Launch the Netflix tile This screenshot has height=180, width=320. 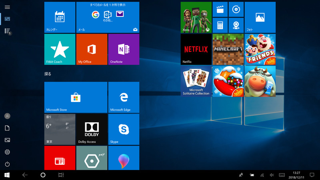196,49
